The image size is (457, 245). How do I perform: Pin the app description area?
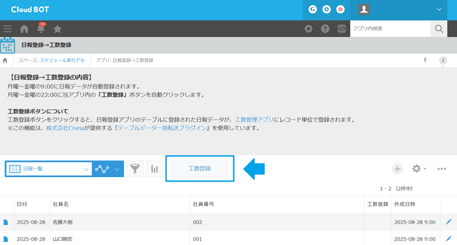pos(425,60)
